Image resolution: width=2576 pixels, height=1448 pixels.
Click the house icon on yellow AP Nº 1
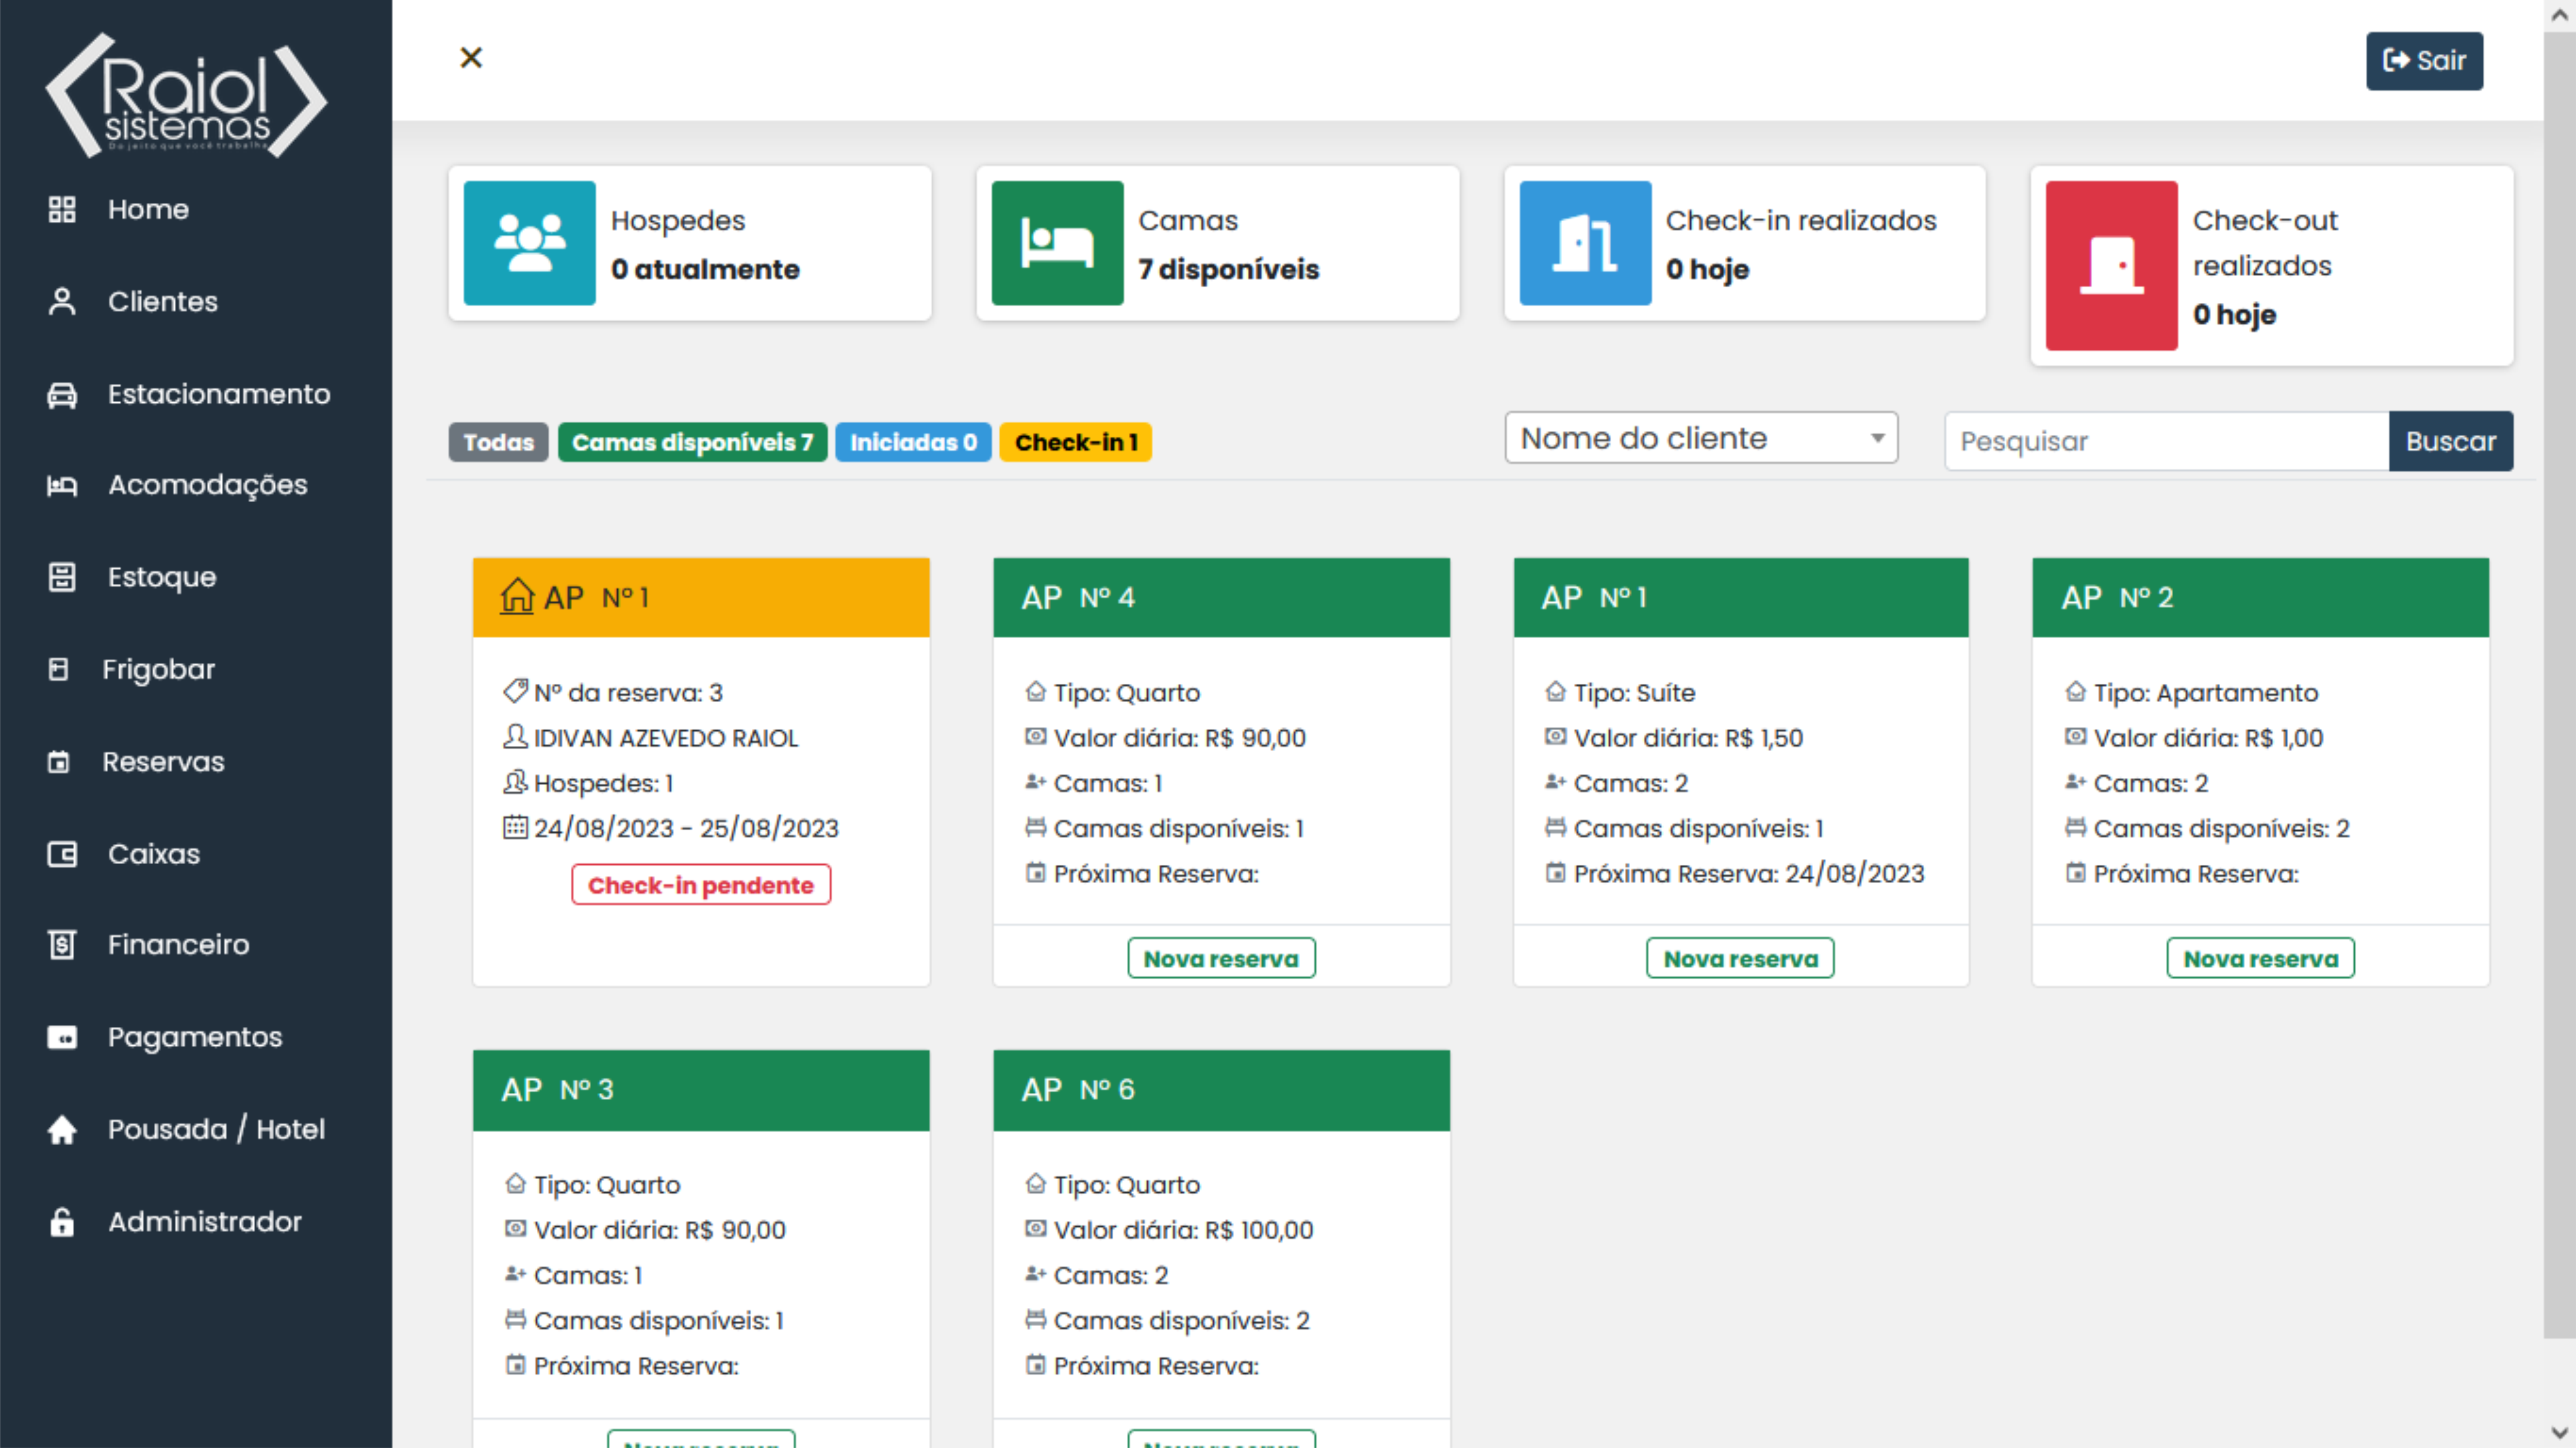click(x=517, y=596)
